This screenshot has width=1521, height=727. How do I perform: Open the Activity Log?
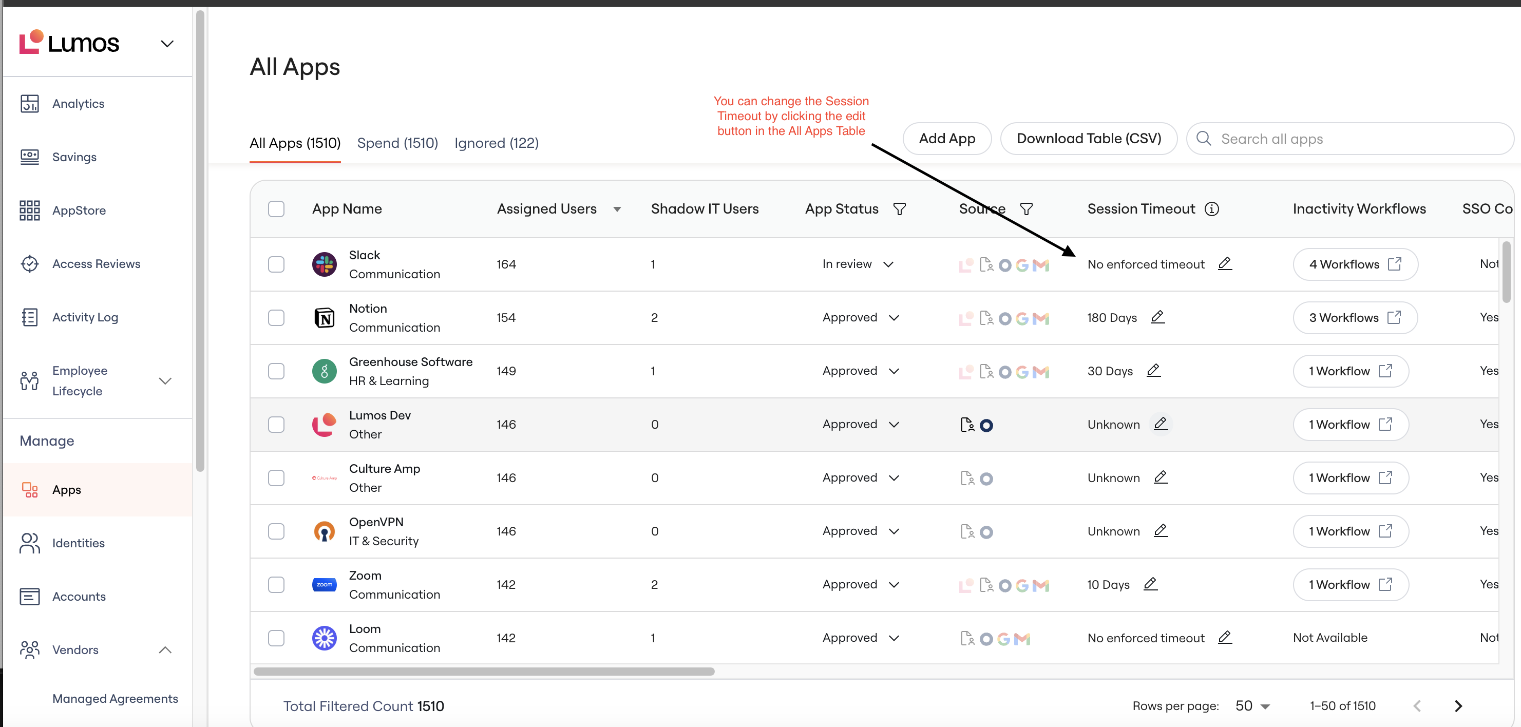(x=85, y=317)
